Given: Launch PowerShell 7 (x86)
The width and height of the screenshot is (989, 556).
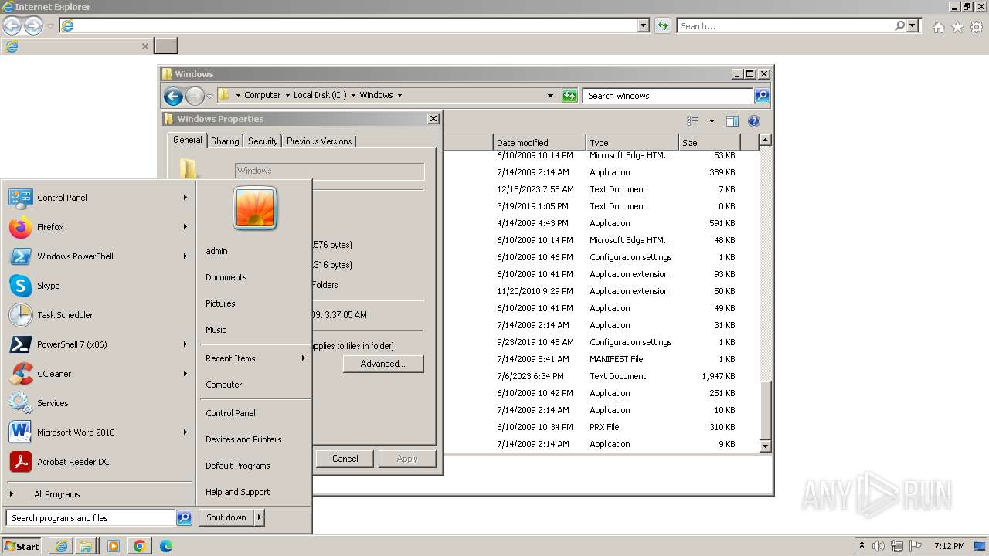Looking at the screenshot, I should (98, 344).
